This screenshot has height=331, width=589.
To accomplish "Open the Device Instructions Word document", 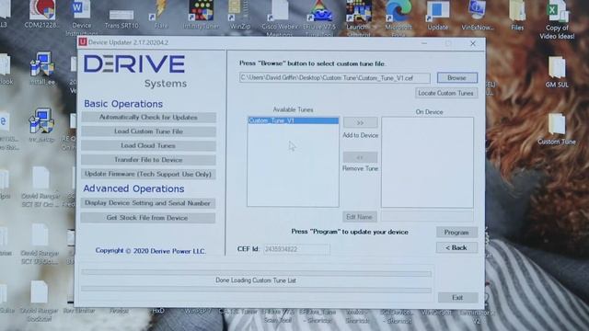I will (x=81, y=18).
